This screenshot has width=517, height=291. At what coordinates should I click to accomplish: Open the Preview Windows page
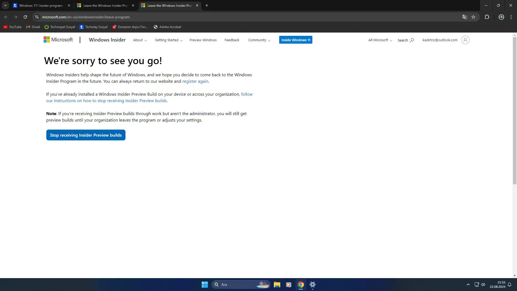(203, 40)
